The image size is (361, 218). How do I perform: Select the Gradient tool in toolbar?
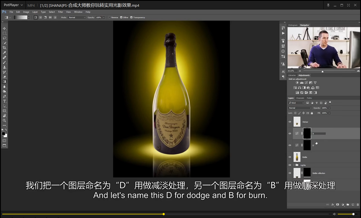click(x=4, y=82)
